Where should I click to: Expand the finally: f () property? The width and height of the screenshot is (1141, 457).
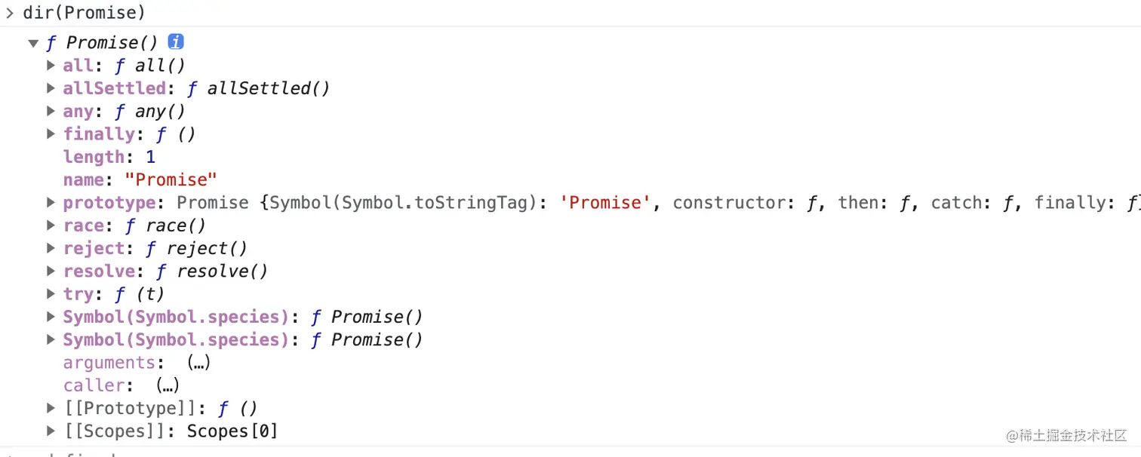point(51,133)
